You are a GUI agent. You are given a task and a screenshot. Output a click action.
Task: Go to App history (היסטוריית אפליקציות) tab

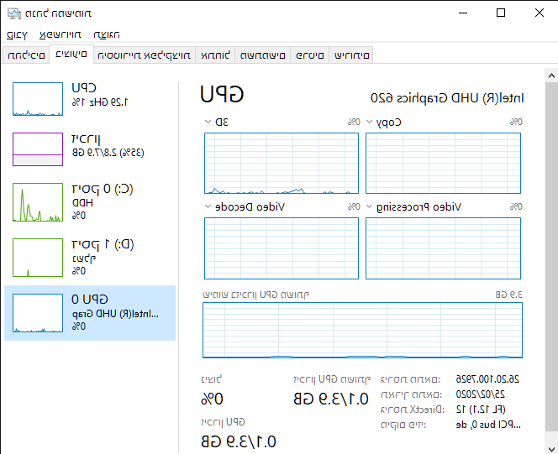(x=145, y=55)
